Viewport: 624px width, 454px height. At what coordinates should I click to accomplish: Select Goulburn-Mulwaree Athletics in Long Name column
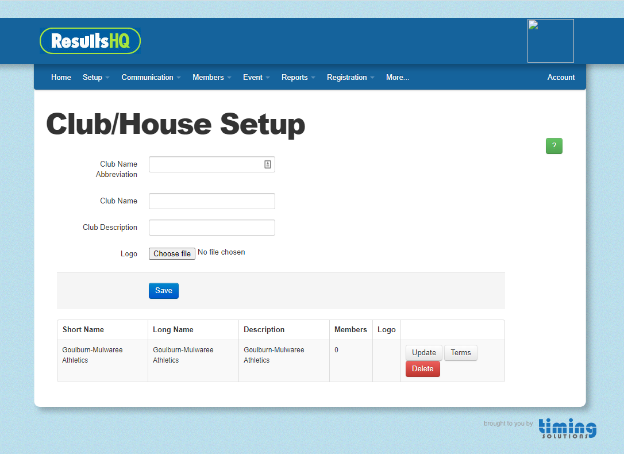click(x=183, y=355)
